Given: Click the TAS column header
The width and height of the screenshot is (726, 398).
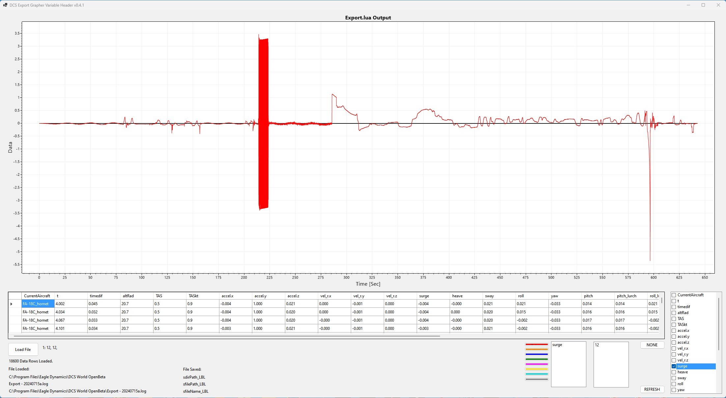Looking at the screenshot, I should (170, 296).
